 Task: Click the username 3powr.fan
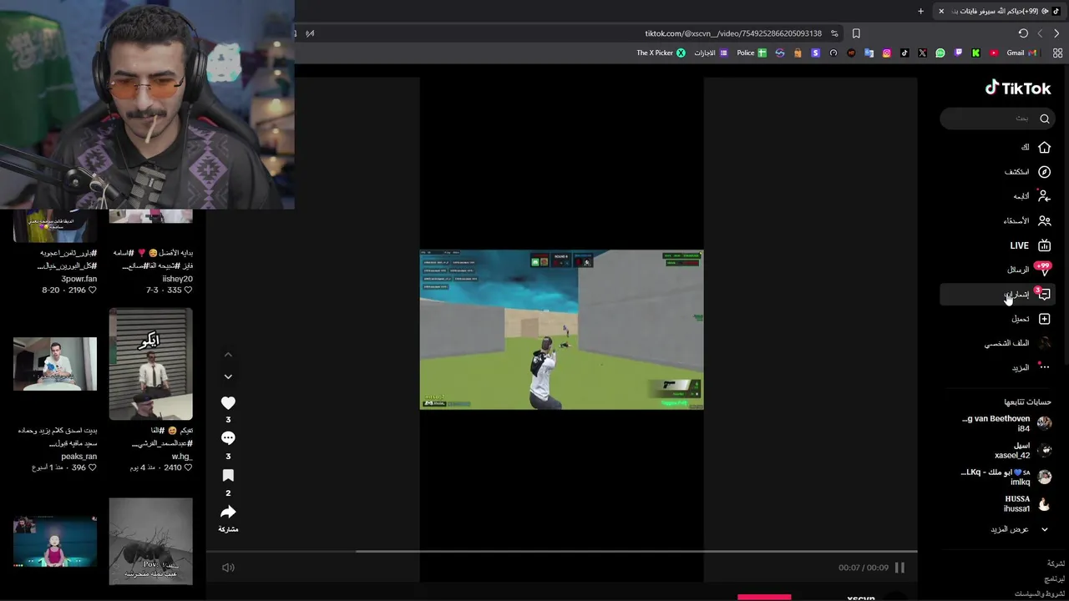(x=79, y=279)
